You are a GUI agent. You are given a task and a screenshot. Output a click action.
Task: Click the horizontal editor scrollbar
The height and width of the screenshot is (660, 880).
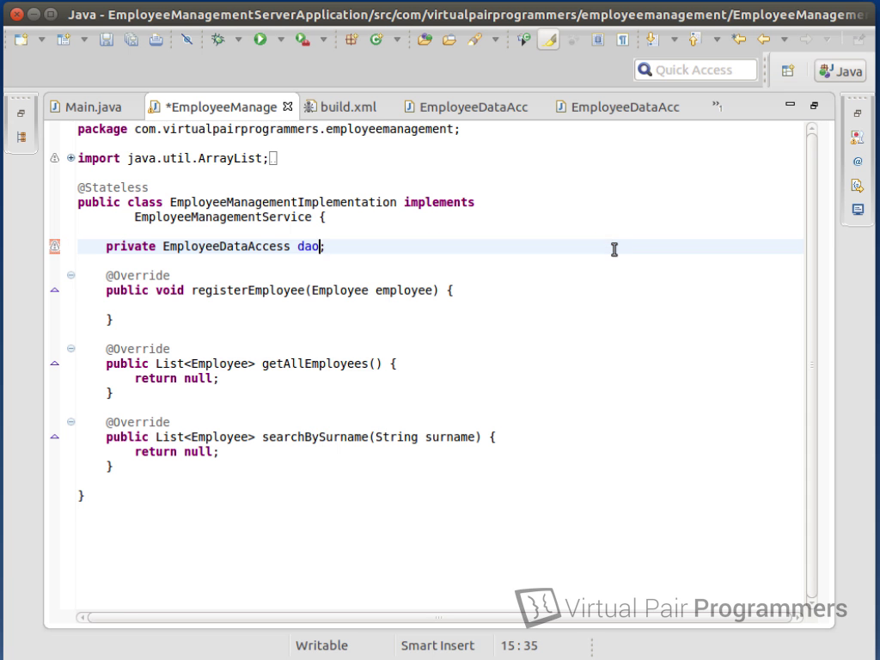[x=437, y=617]
